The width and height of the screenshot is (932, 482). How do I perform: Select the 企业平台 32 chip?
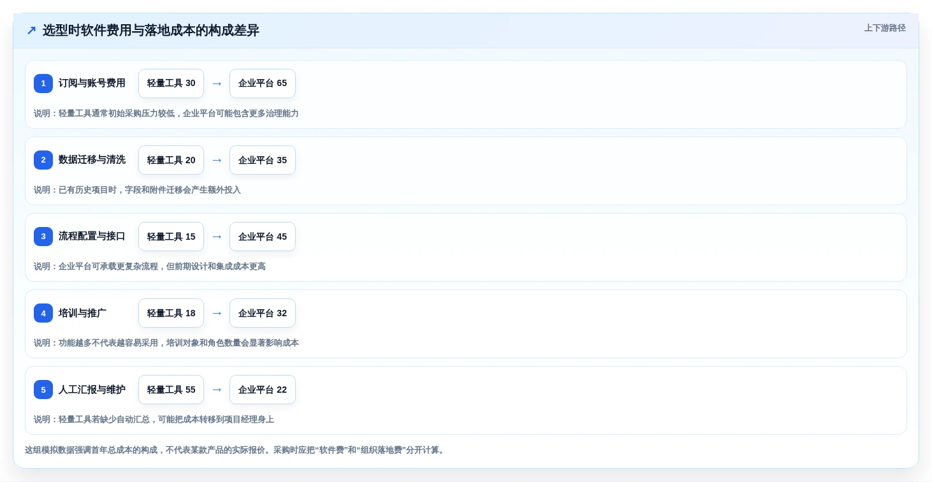[x=263, y=313]
